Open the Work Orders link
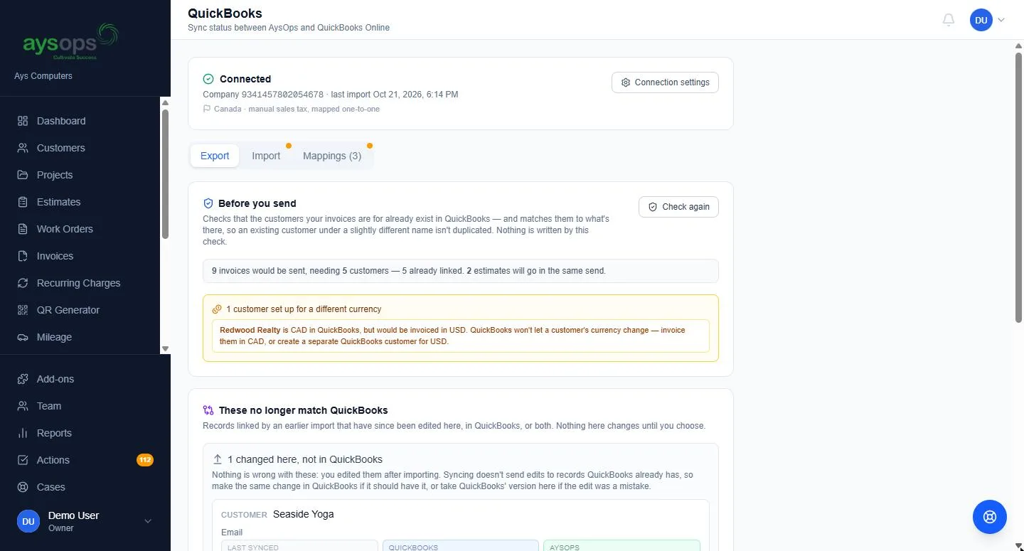 coord(80,229)
